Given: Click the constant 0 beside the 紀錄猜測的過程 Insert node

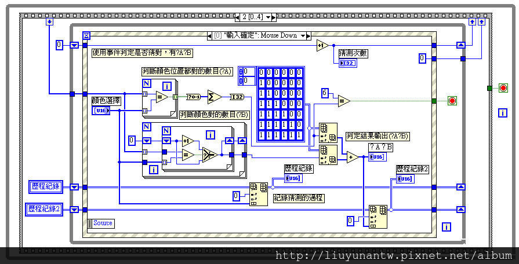Looking at the screenshot, I should click(235, 196).
